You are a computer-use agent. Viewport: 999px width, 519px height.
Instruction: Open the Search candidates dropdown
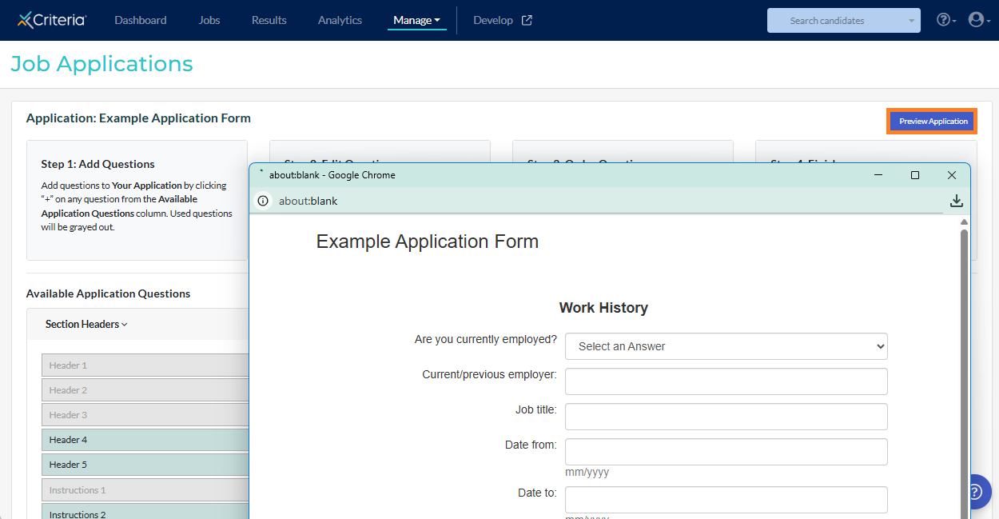[x=843, y=21]
